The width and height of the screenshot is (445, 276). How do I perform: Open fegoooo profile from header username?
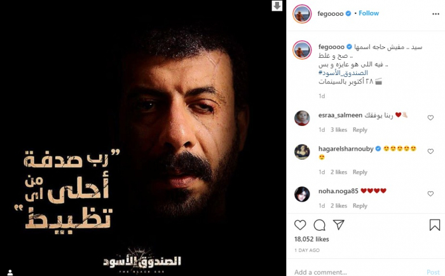click(331, 13)
